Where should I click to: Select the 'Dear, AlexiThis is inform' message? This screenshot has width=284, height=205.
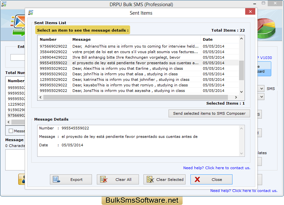pyautogui.click(x=127, y=68)
